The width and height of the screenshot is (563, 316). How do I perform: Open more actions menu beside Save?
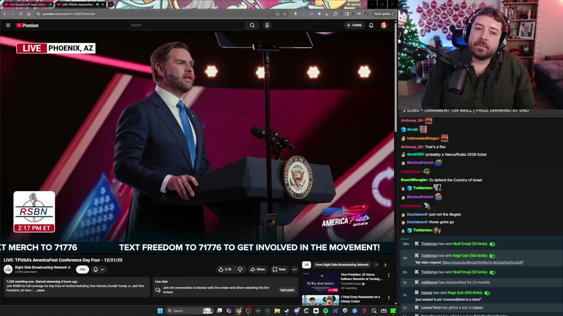pos(294,269)
